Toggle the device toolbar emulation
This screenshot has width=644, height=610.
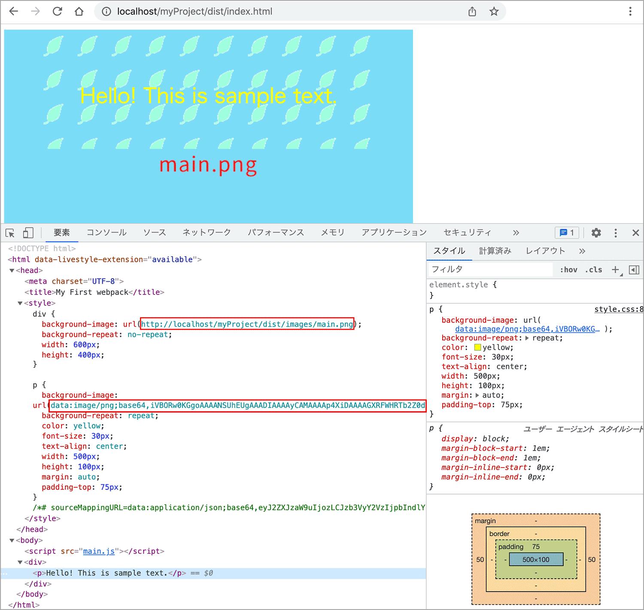coord(28,233)
